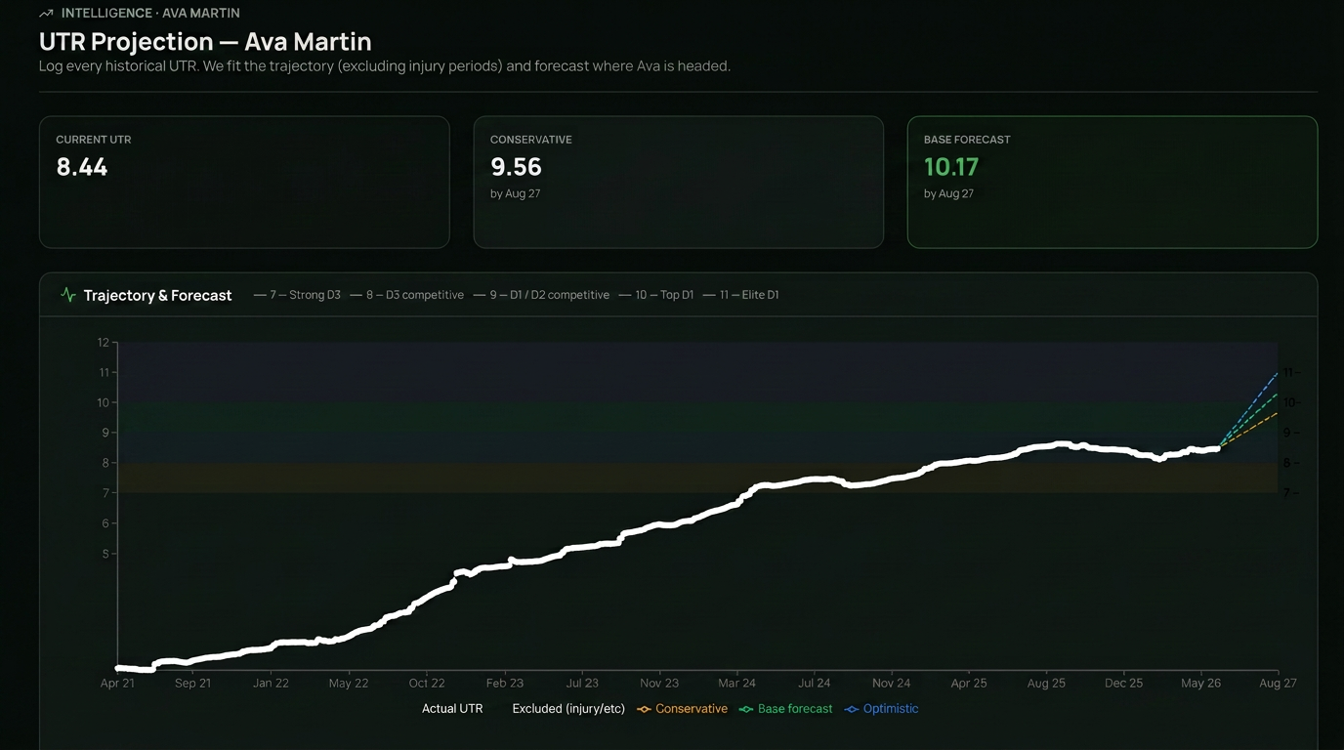Toggle the Excluded (injury/etc) legend series
Screen dimensions: 1344x750
coord(568,709)
